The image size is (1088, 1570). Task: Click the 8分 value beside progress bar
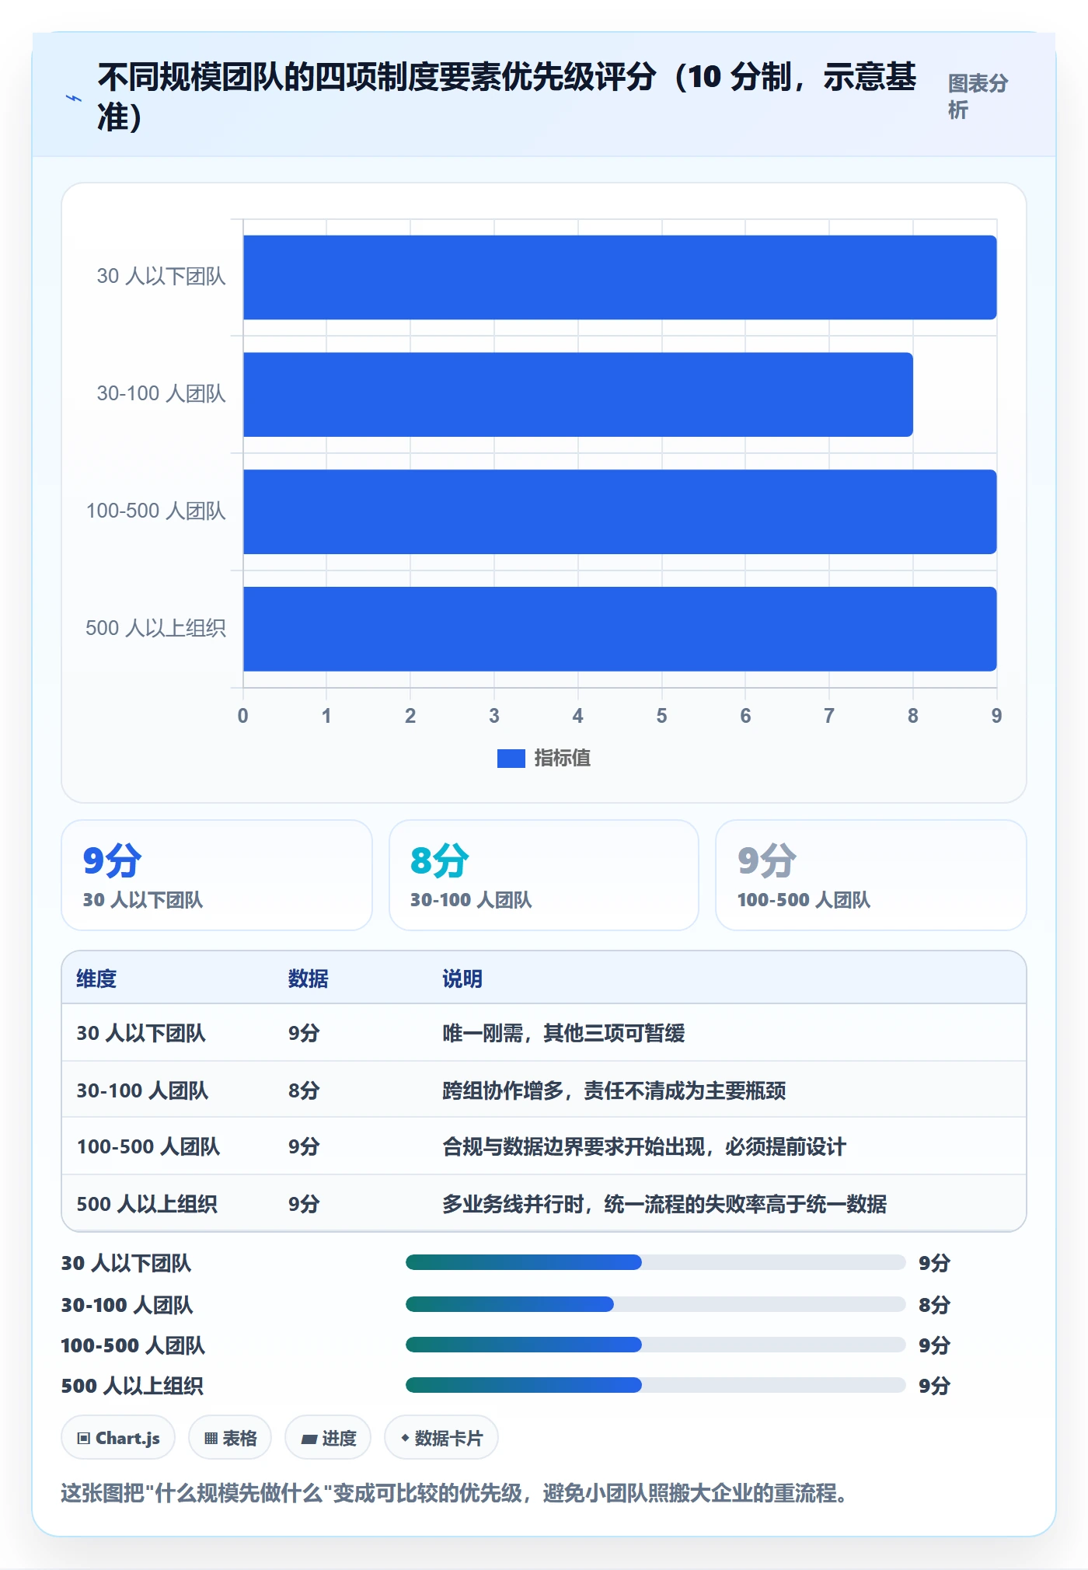pos(934,1305)
